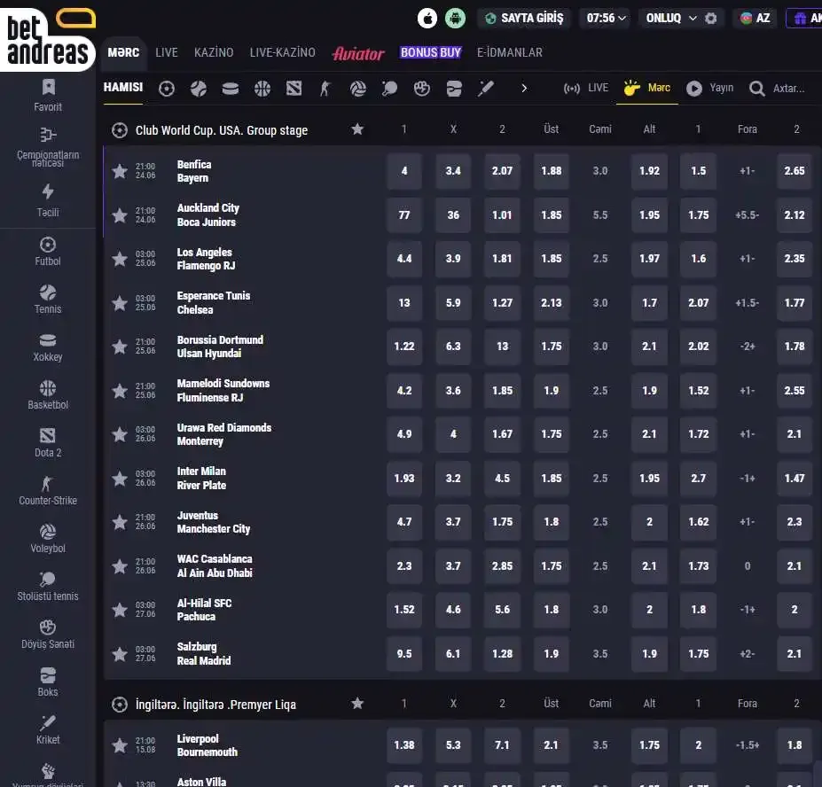The width and height of the screenshot is (822, 787).
Task: Select the table tennis icon in filter bar
Action: pyautogui.click(x=389, y=89)
